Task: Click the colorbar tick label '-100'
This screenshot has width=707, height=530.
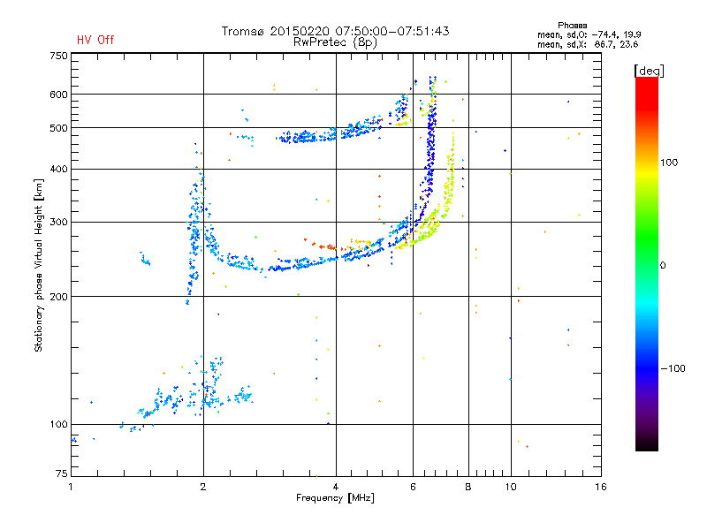Action: tap(673, 368)
